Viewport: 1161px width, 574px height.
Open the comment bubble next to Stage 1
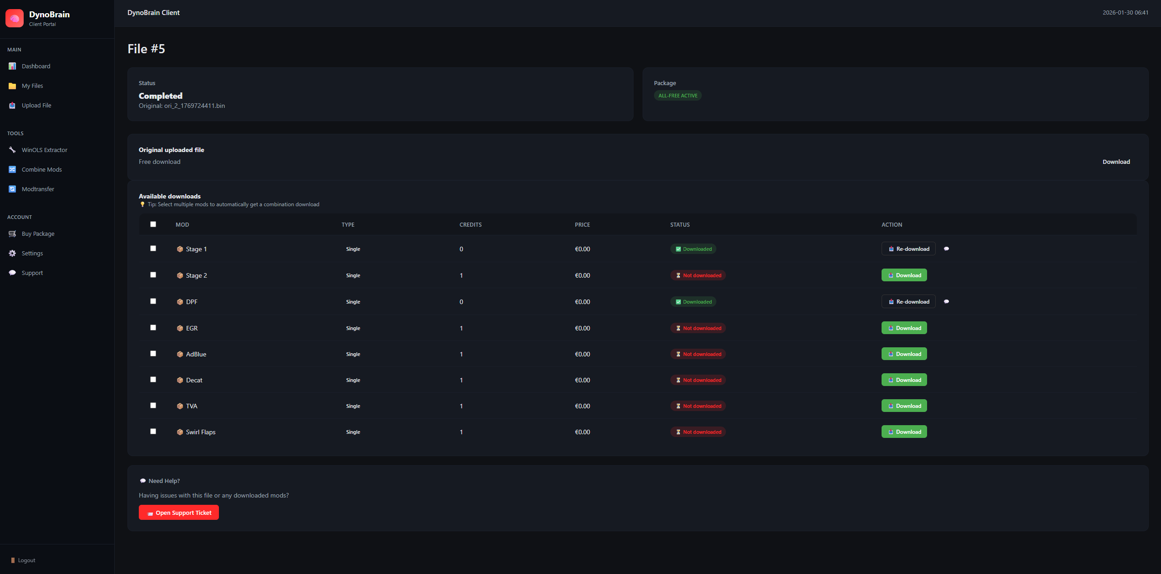click(947, 249)
